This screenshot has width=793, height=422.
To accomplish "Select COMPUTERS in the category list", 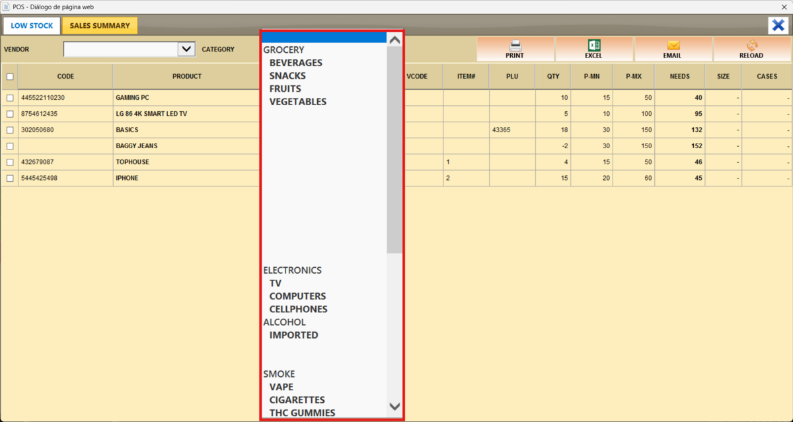I will click(x=297, y=296).
